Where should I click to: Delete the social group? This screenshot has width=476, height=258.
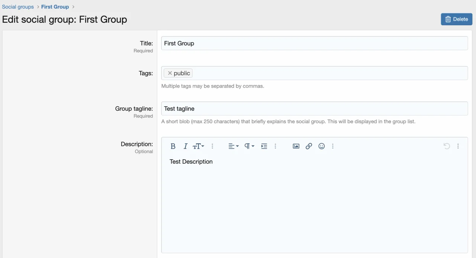456,19
